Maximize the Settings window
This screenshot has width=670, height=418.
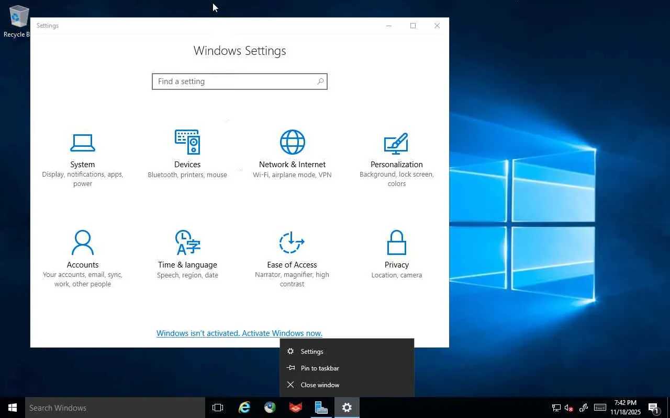[x=413, y=26]
